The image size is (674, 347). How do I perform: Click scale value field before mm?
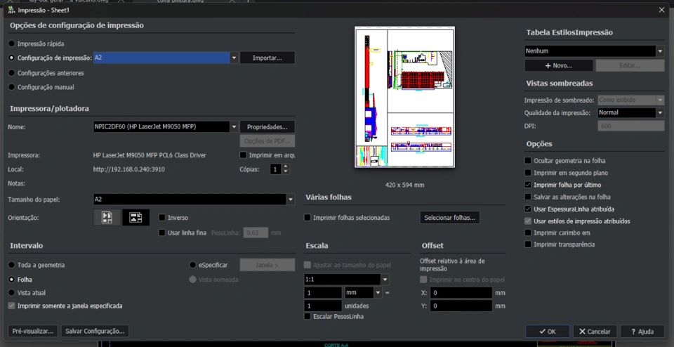pos(322,293)
